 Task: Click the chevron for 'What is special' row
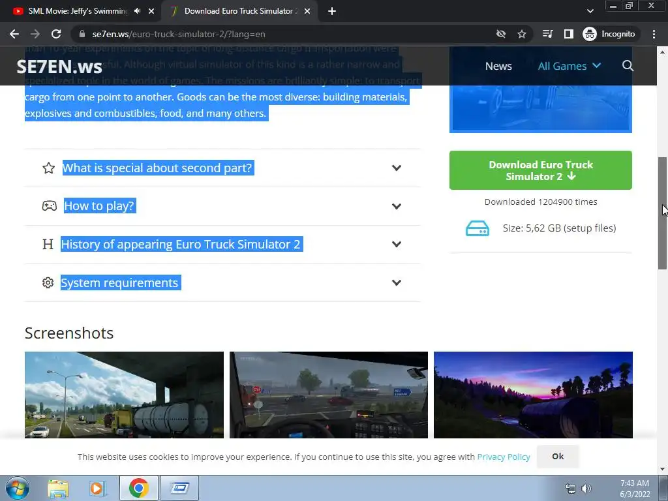[x=396, y=168]
